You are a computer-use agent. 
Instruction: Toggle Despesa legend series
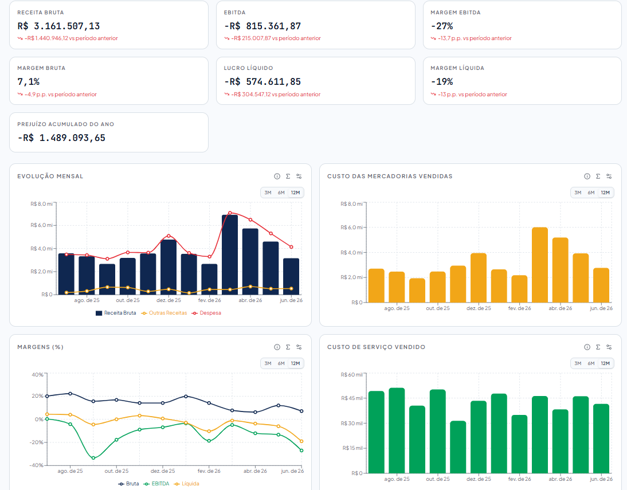click(x=206, y=313)
